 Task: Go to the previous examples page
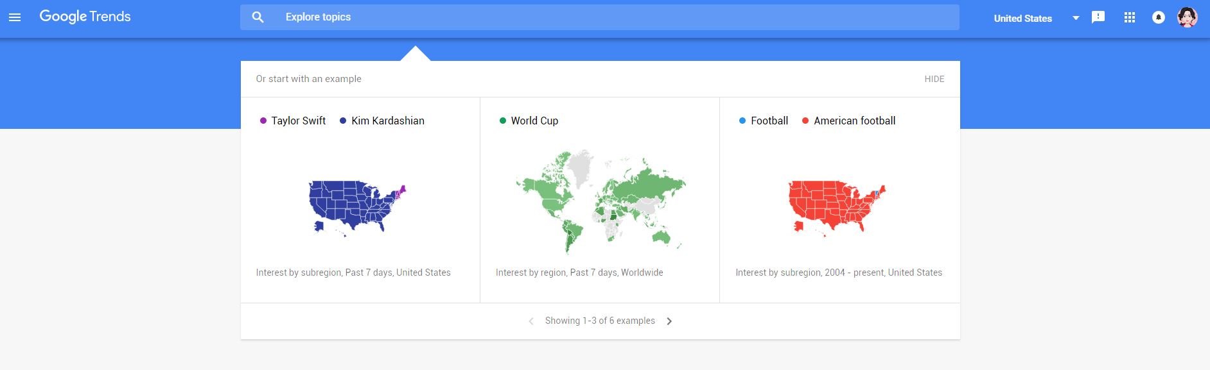tap(531, 321)
